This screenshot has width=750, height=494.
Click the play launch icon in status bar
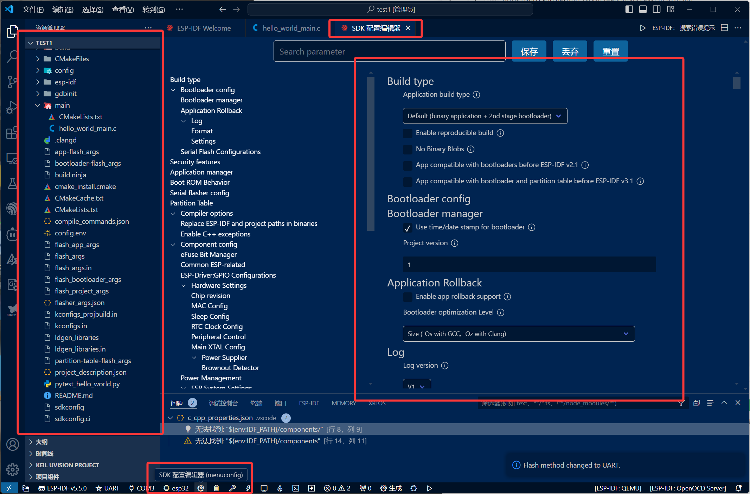[x=429, y=488]
